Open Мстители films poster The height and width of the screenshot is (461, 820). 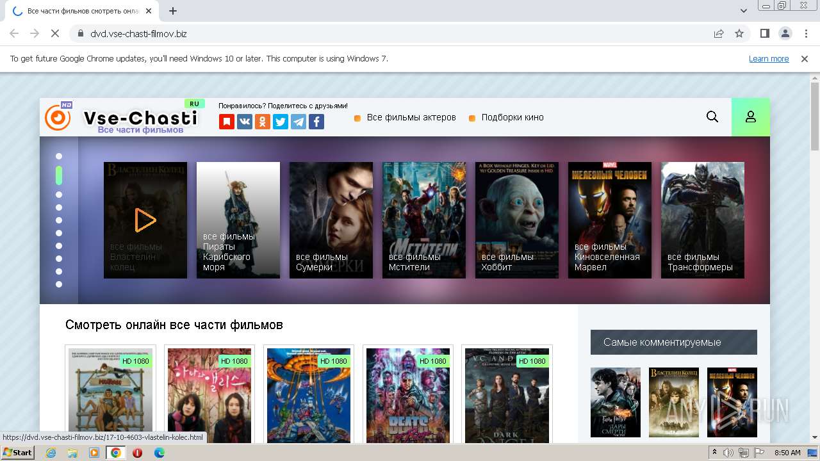(424, 220)
